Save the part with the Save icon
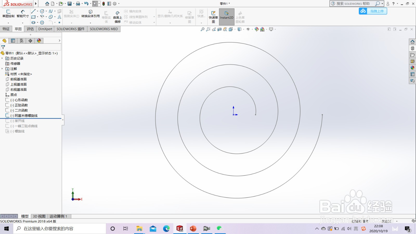This screenshot has height=234, width=416. point(69,4)
